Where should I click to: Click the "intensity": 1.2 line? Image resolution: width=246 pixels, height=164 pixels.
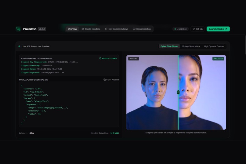tap(37, 111)
